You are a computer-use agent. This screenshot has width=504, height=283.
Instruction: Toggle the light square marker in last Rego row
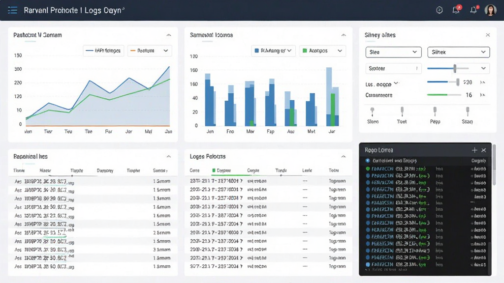click(368, 265)
